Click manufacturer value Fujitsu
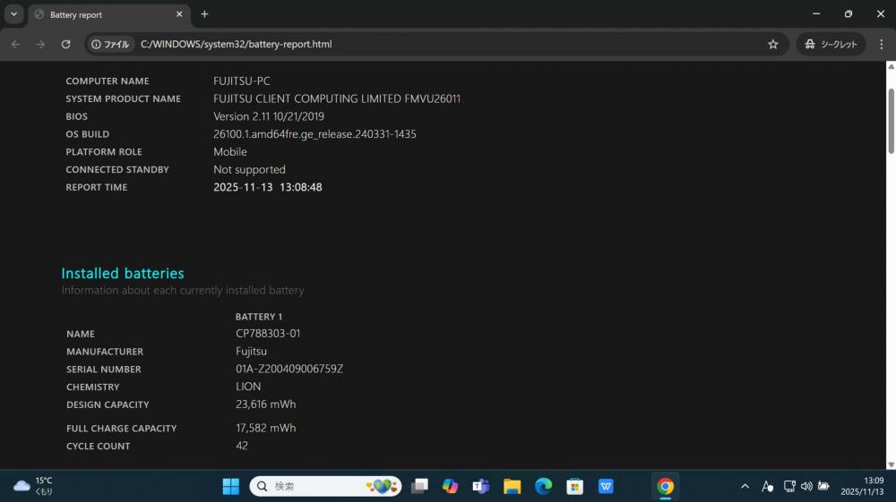 (x=252, y=351)
